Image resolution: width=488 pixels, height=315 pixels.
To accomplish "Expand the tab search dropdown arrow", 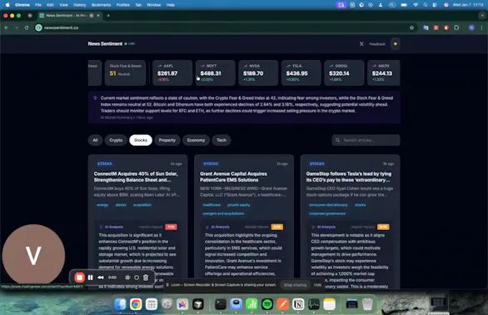I will click(482, 16).
